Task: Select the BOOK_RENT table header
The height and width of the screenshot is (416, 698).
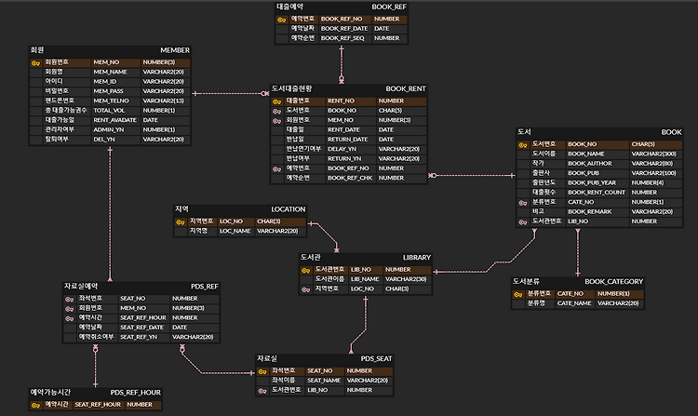Action: [349, 88]
